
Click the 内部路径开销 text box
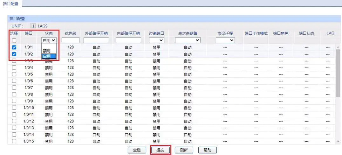point(128,40)
